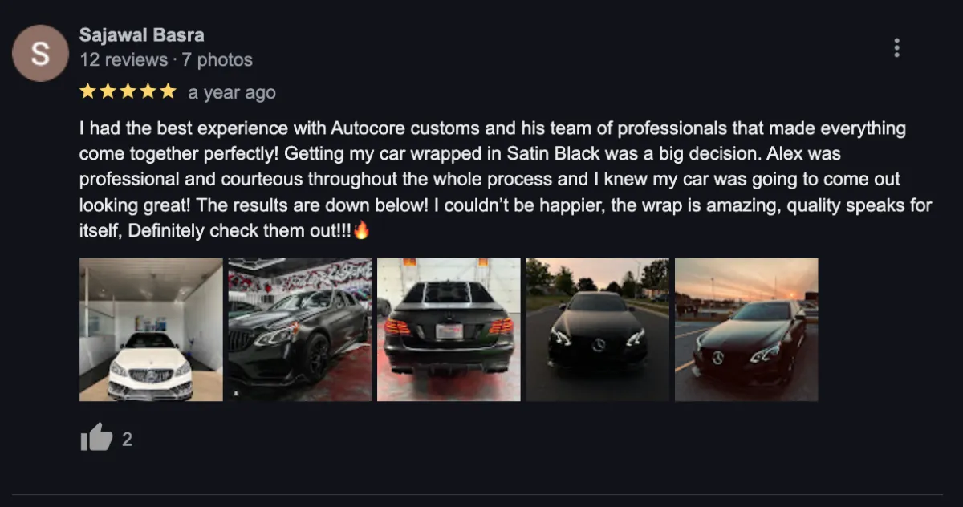
Task: Open the sunset parking lot Mercedes thumbnail
Action: click(746, 330)
